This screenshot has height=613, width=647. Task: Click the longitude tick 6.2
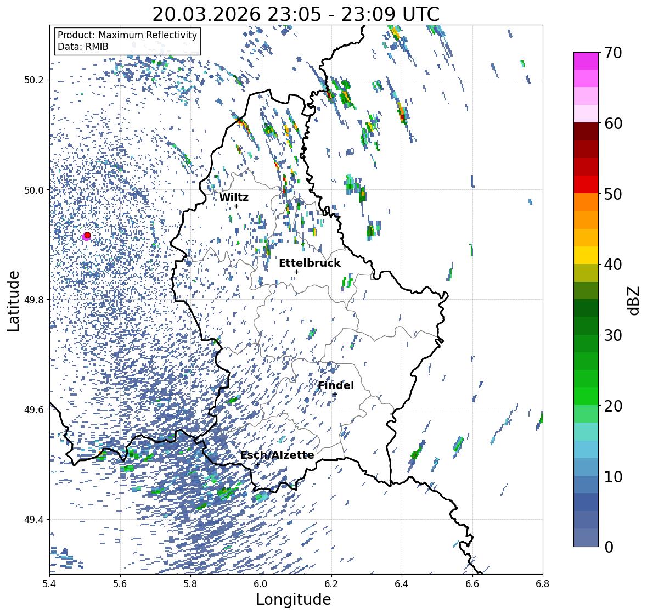pyautogui.click(x=331, y=584)
